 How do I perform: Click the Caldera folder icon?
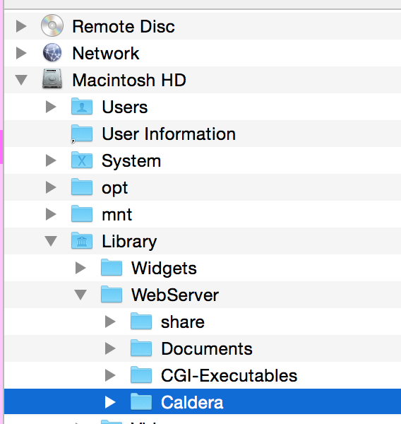coord(141,402)
